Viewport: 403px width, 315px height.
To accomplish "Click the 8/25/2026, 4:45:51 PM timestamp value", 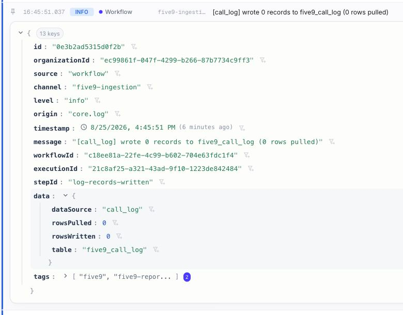I will point(133,128).
